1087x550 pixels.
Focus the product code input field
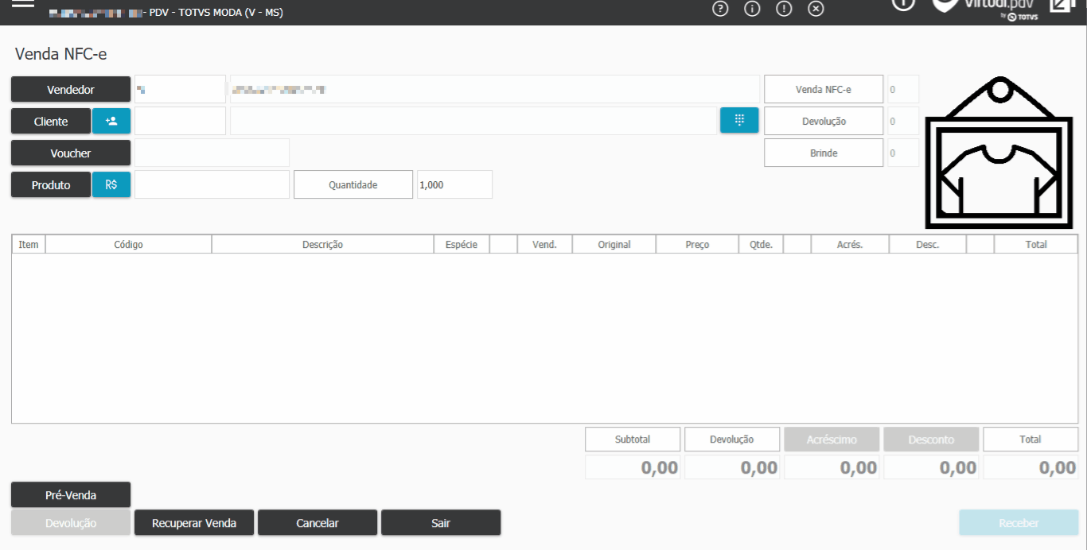212,184
